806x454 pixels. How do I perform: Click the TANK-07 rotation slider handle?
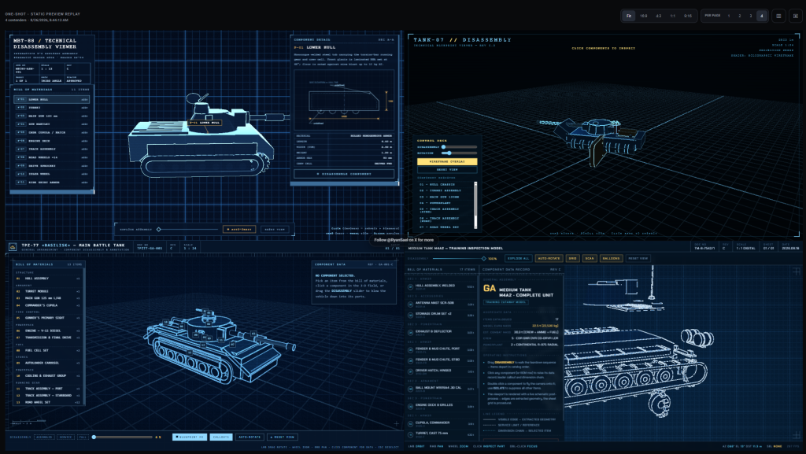(x=449, y=153)
